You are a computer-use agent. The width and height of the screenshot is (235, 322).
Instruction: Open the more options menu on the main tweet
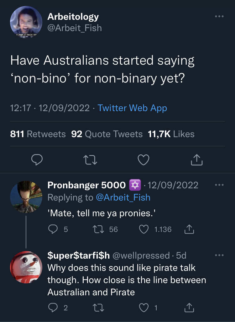pyautogui.click(x=219, y=16)
